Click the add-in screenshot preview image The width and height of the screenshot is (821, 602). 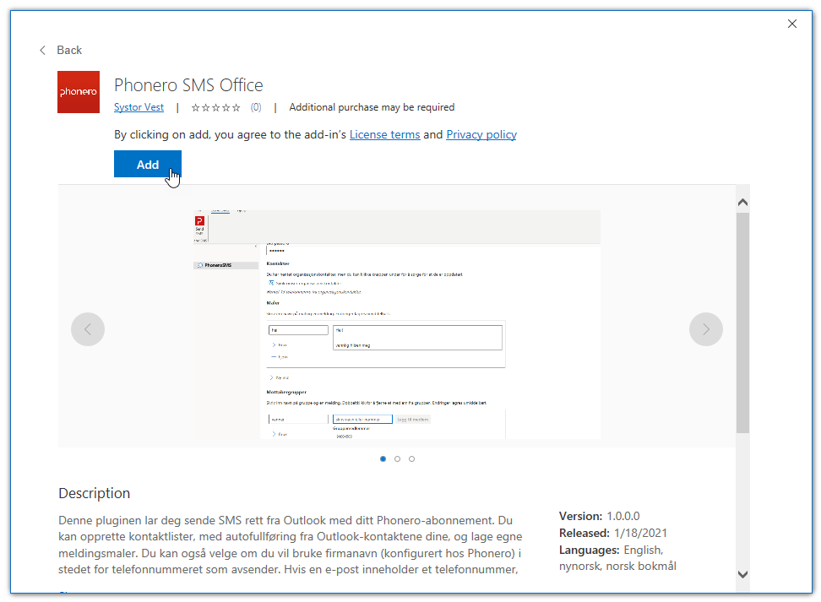click(x=396, y=324)
